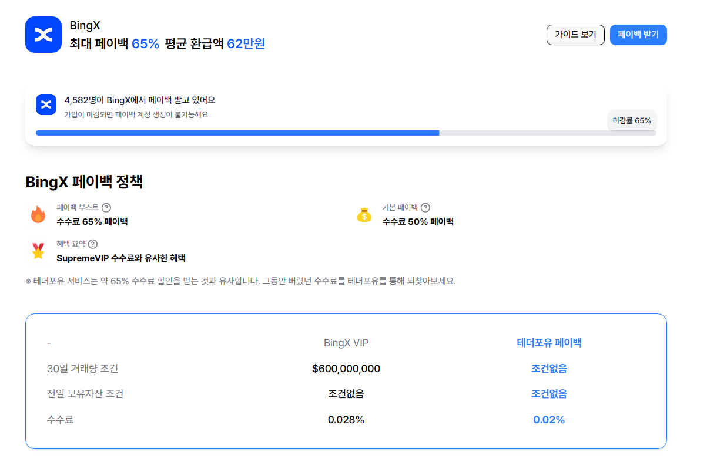This screenshot has height=462, width=707.
Task: Click the large BingX logo in the header
Action: [43, 35]
